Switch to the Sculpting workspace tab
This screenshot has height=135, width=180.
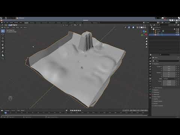click(38, 22)
